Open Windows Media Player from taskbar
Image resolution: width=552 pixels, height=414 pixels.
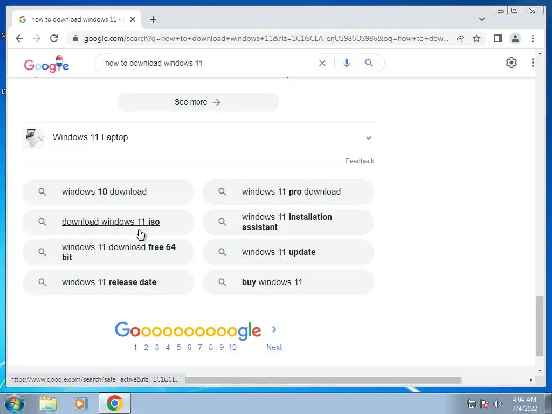[x=80, y=403]
